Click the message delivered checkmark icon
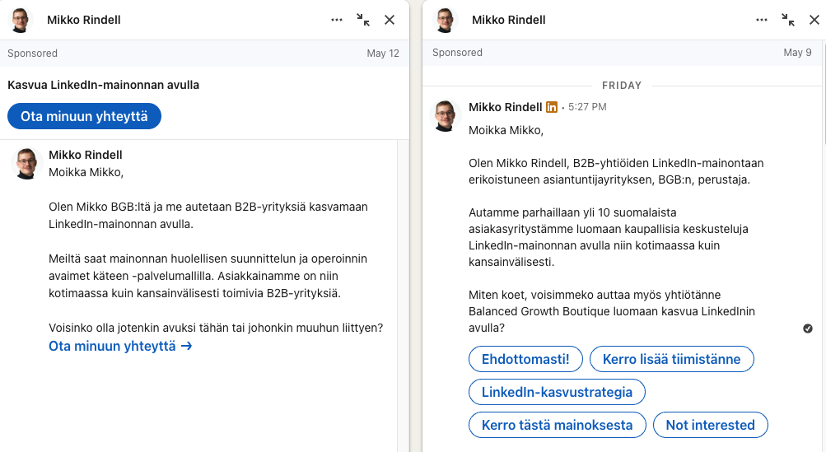 [808, 329]
